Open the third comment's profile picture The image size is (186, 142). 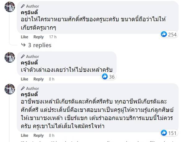pyautogui.click(x=10, y=89)
